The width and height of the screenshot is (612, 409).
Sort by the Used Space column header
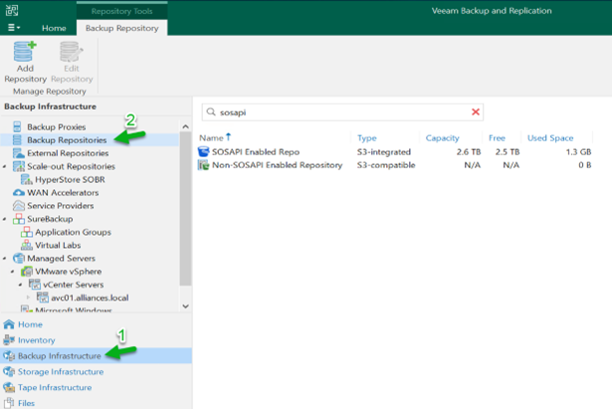550,137
